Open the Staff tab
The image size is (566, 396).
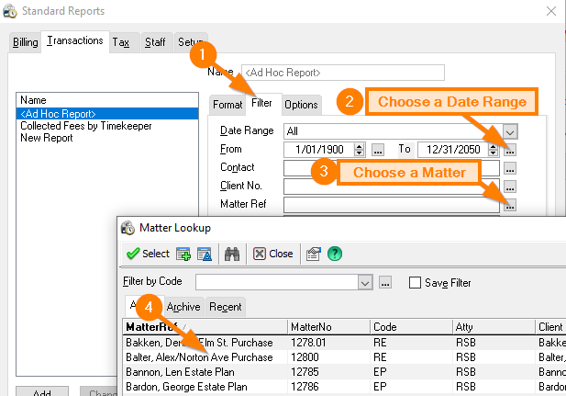pos(155,42)
